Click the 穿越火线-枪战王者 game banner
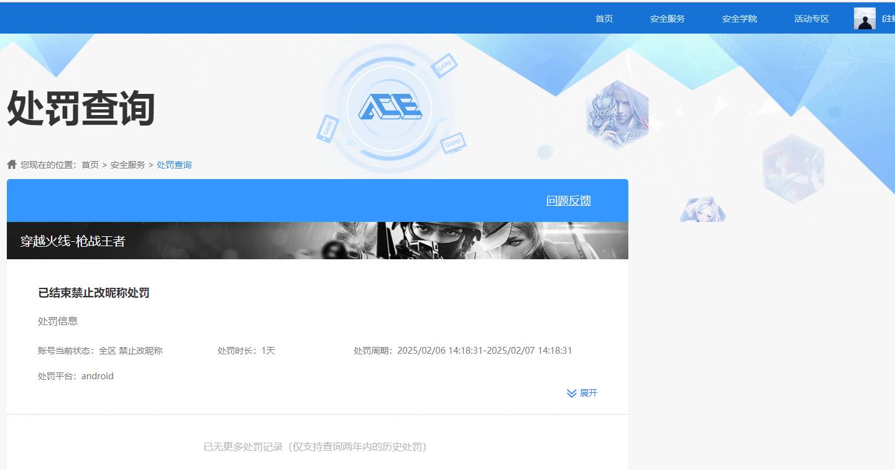Screen dimensions: 895x470 (x=318, y=241)
